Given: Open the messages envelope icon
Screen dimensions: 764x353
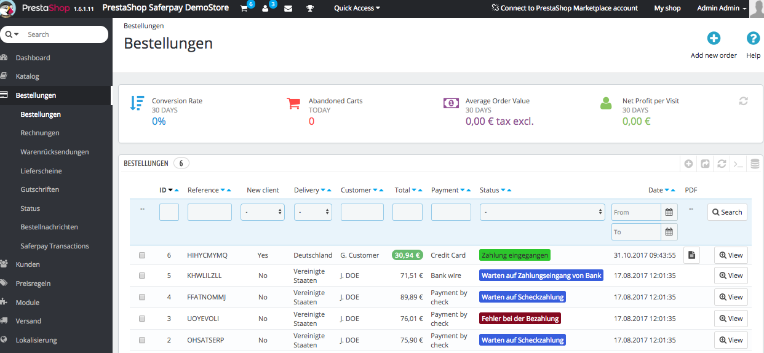Looking at the screenshot, I should point(288,9).
